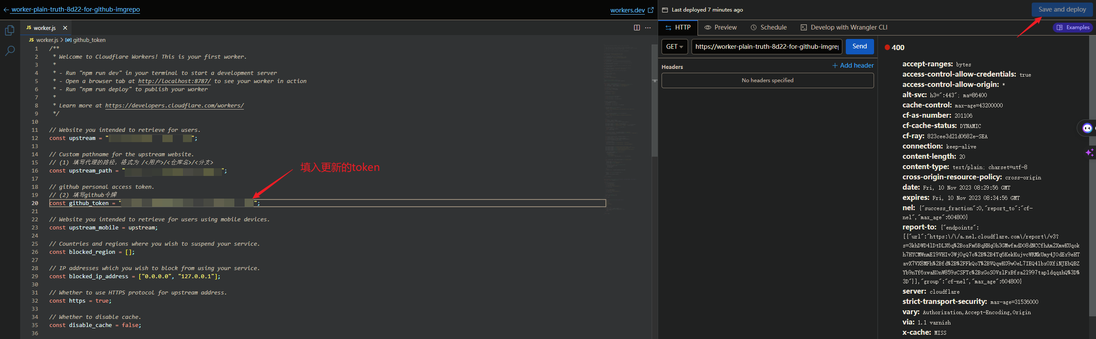1096x339 pixels.
Task: Open the Examples button
Action: [1073, 27]
